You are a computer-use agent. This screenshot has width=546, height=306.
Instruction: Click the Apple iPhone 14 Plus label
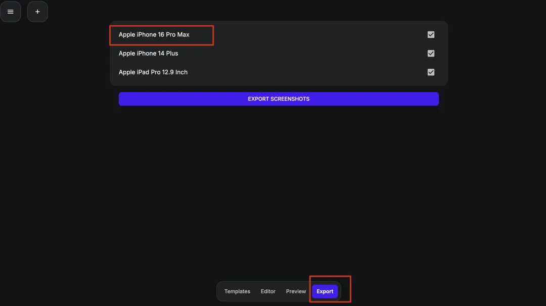tap(148, 53)
